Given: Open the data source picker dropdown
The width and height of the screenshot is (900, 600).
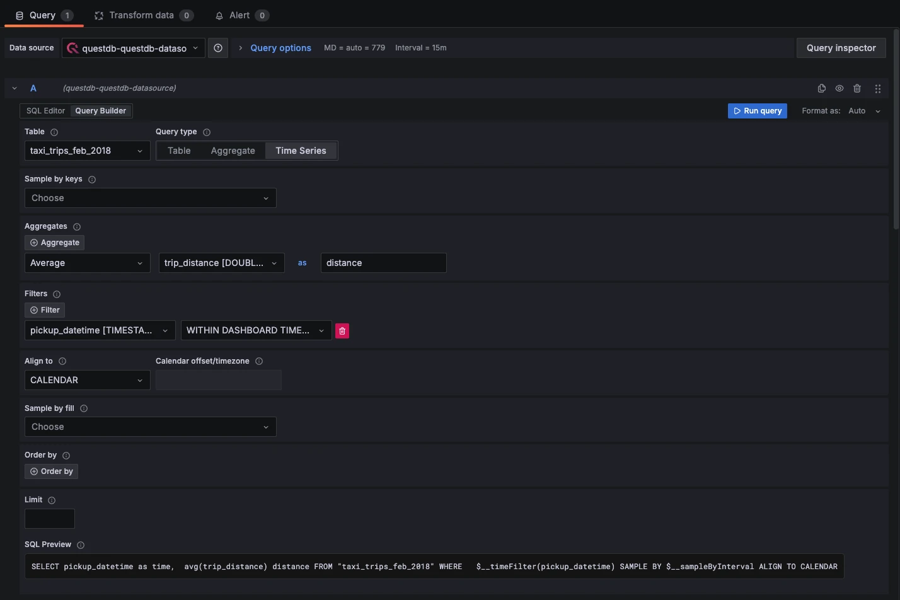Looking at the screenshot, I should [x=134, y=48].
